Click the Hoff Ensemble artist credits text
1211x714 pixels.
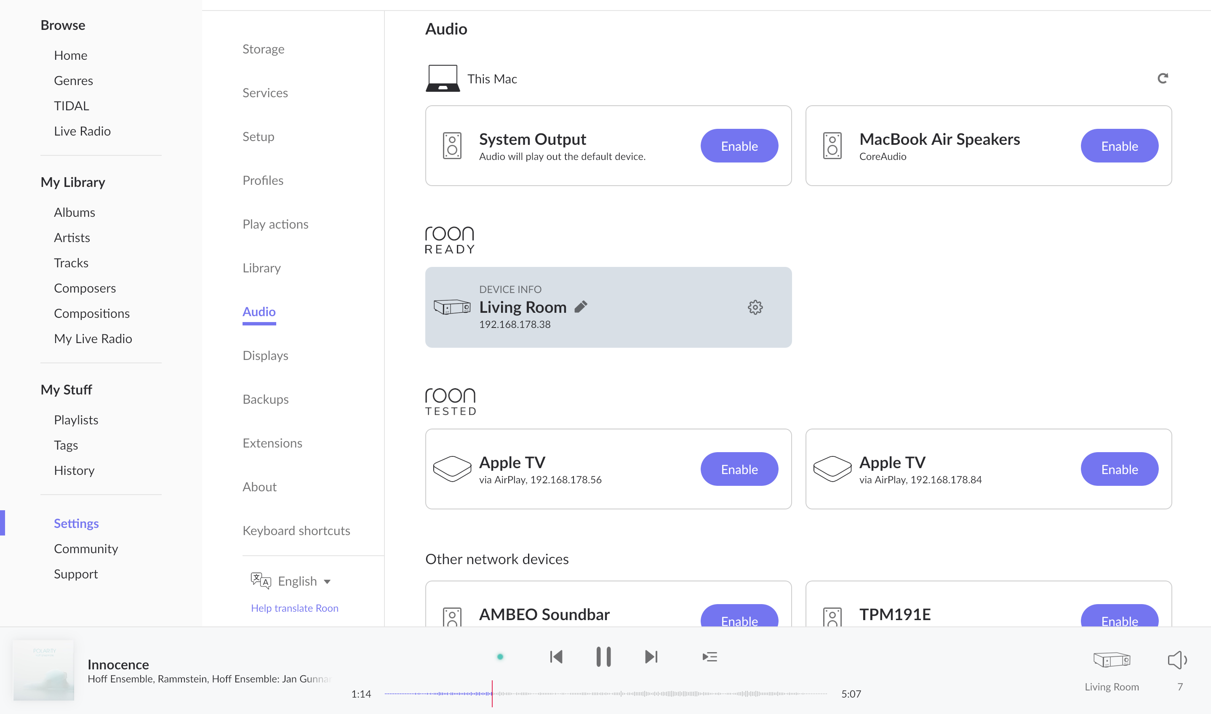(x=209, y=679)
